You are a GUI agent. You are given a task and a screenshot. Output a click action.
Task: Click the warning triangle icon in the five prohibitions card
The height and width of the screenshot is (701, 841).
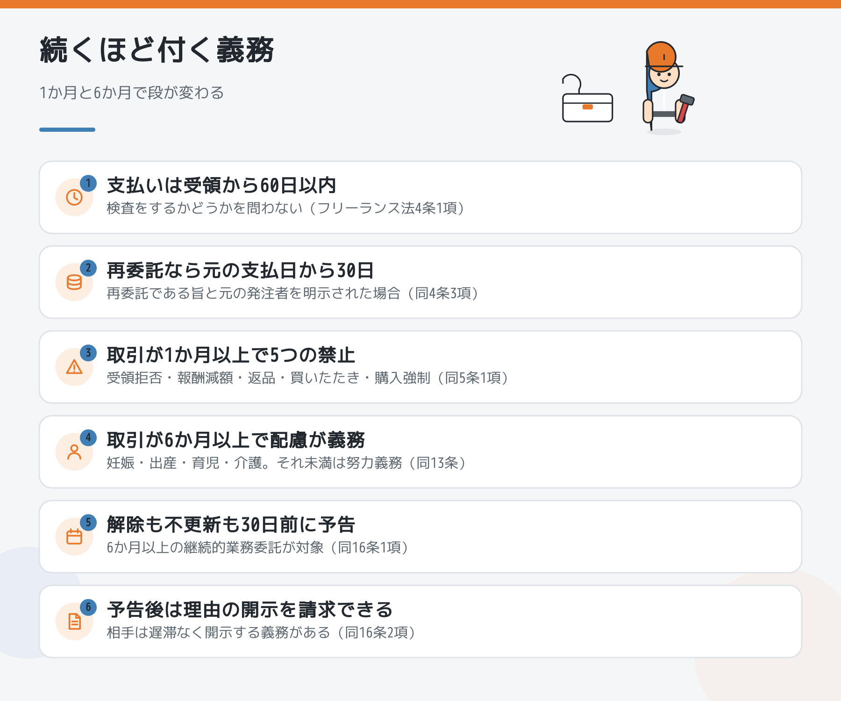(x=74, y=367)
